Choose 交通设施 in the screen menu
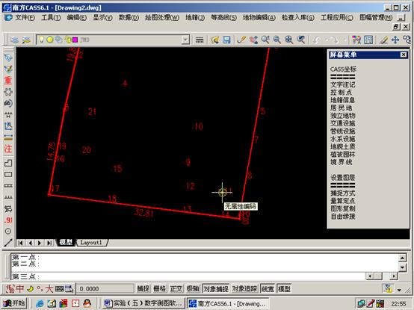This screenshot has height=310, width=414. pyautogui.click(x=343, y=123)
